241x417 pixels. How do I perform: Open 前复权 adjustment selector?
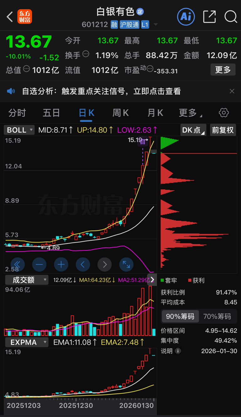pyautogui.click(x=223, y=130)
